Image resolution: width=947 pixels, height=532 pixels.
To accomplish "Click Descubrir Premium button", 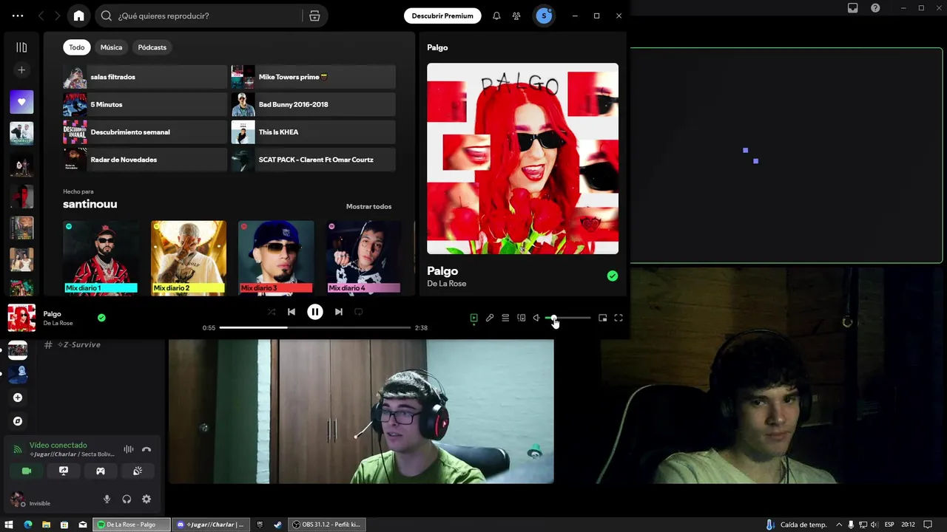I will (x=442, y=16).
